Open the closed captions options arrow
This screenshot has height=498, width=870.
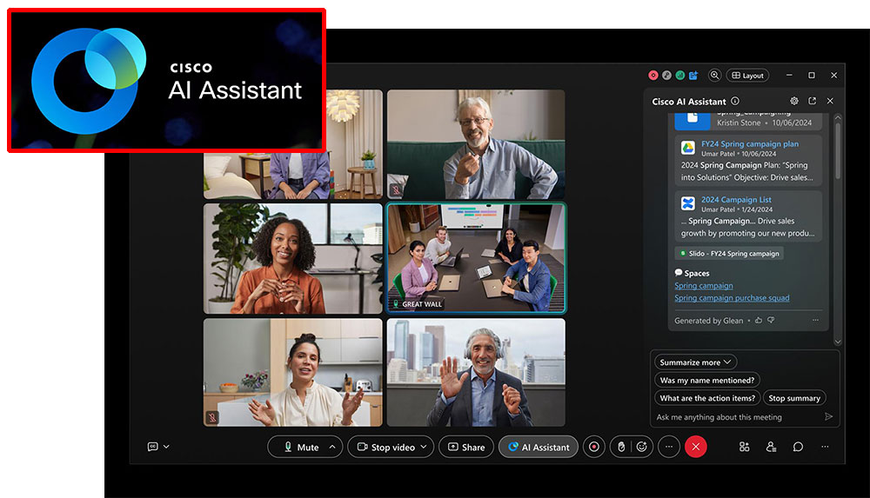coord(166,447)
